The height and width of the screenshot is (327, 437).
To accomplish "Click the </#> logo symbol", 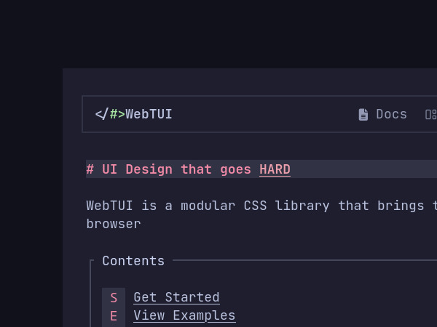I will (x=109, y=114).
